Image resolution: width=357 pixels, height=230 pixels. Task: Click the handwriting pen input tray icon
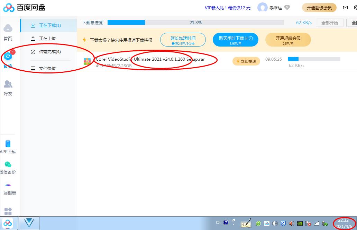(x=246, y=223)
